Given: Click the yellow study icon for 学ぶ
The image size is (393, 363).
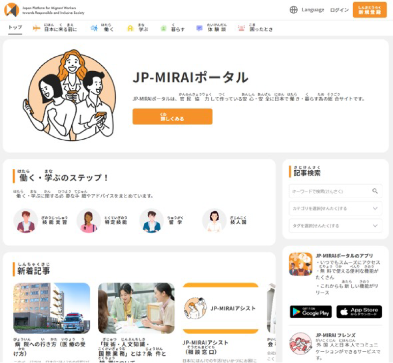Looking at the screenshot, I should pos(130,28).
